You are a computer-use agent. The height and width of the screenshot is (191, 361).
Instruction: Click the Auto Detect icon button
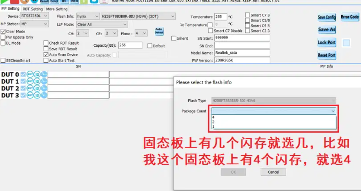click(159, 31)
